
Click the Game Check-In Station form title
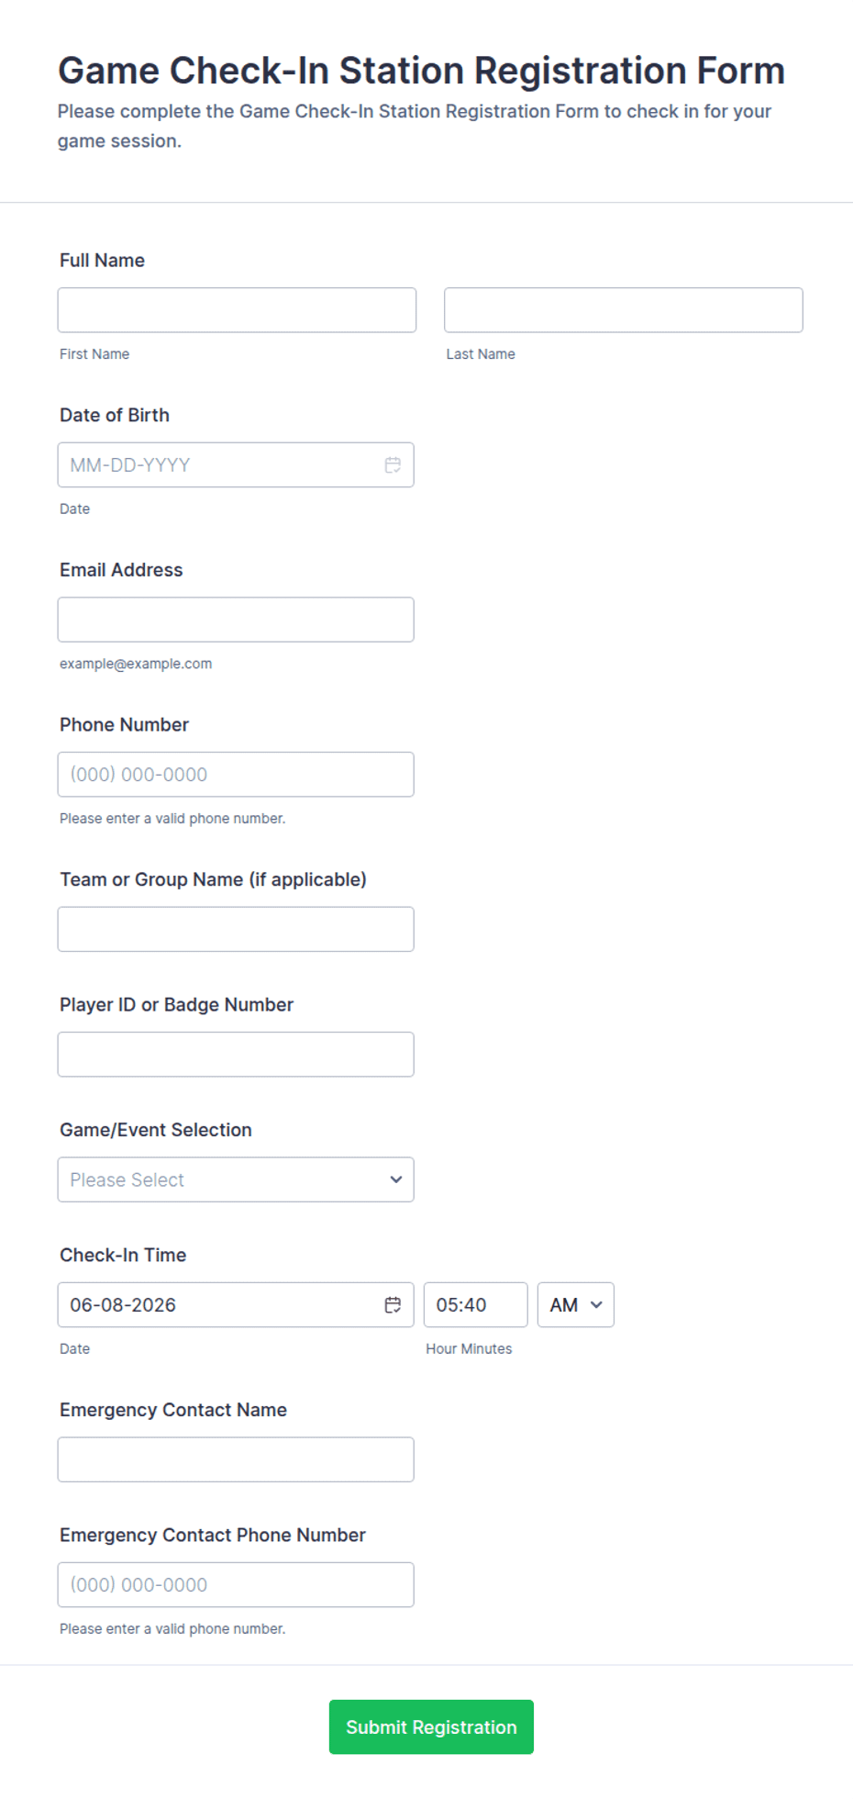tap(421, 71)
